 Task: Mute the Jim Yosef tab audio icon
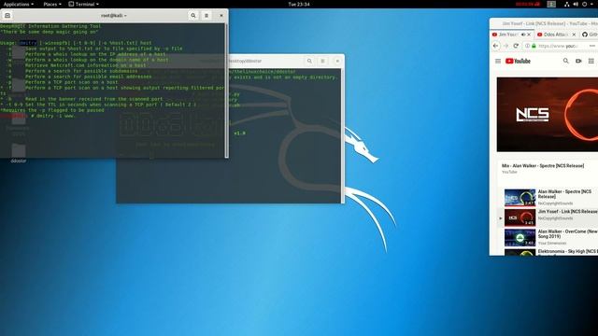pyautogui.click(x=523, y=35)
